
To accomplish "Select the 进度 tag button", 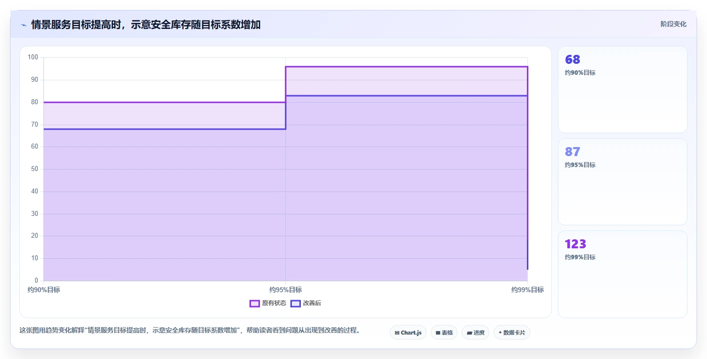I will [x=475, y=333].
